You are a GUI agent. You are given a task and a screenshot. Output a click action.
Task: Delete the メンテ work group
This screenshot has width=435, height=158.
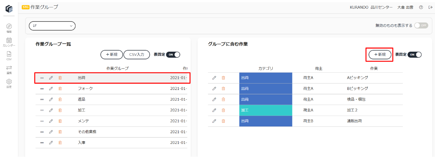(60, 121)
